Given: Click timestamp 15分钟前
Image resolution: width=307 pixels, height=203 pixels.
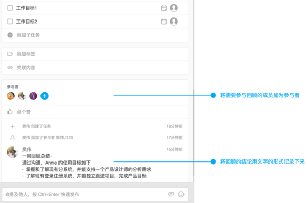Looking at the screenshot, I should [174, 149].
